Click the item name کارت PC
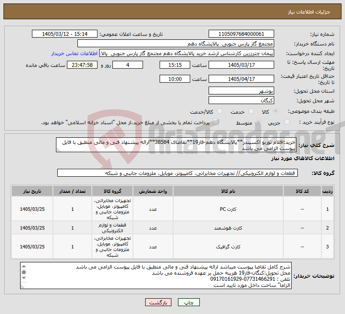 [228, 209]
